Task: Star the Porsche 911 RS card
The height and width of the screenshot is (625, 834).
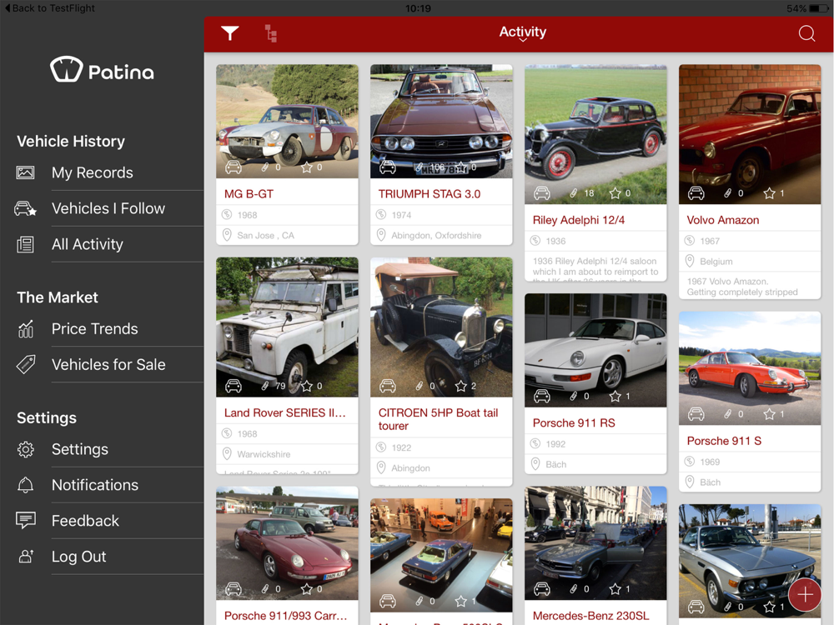Action: (x=615, y=397)
